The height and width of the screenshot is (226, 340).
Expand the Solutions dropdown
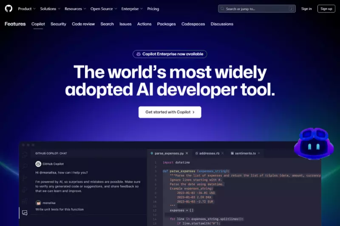pos(50,9)
